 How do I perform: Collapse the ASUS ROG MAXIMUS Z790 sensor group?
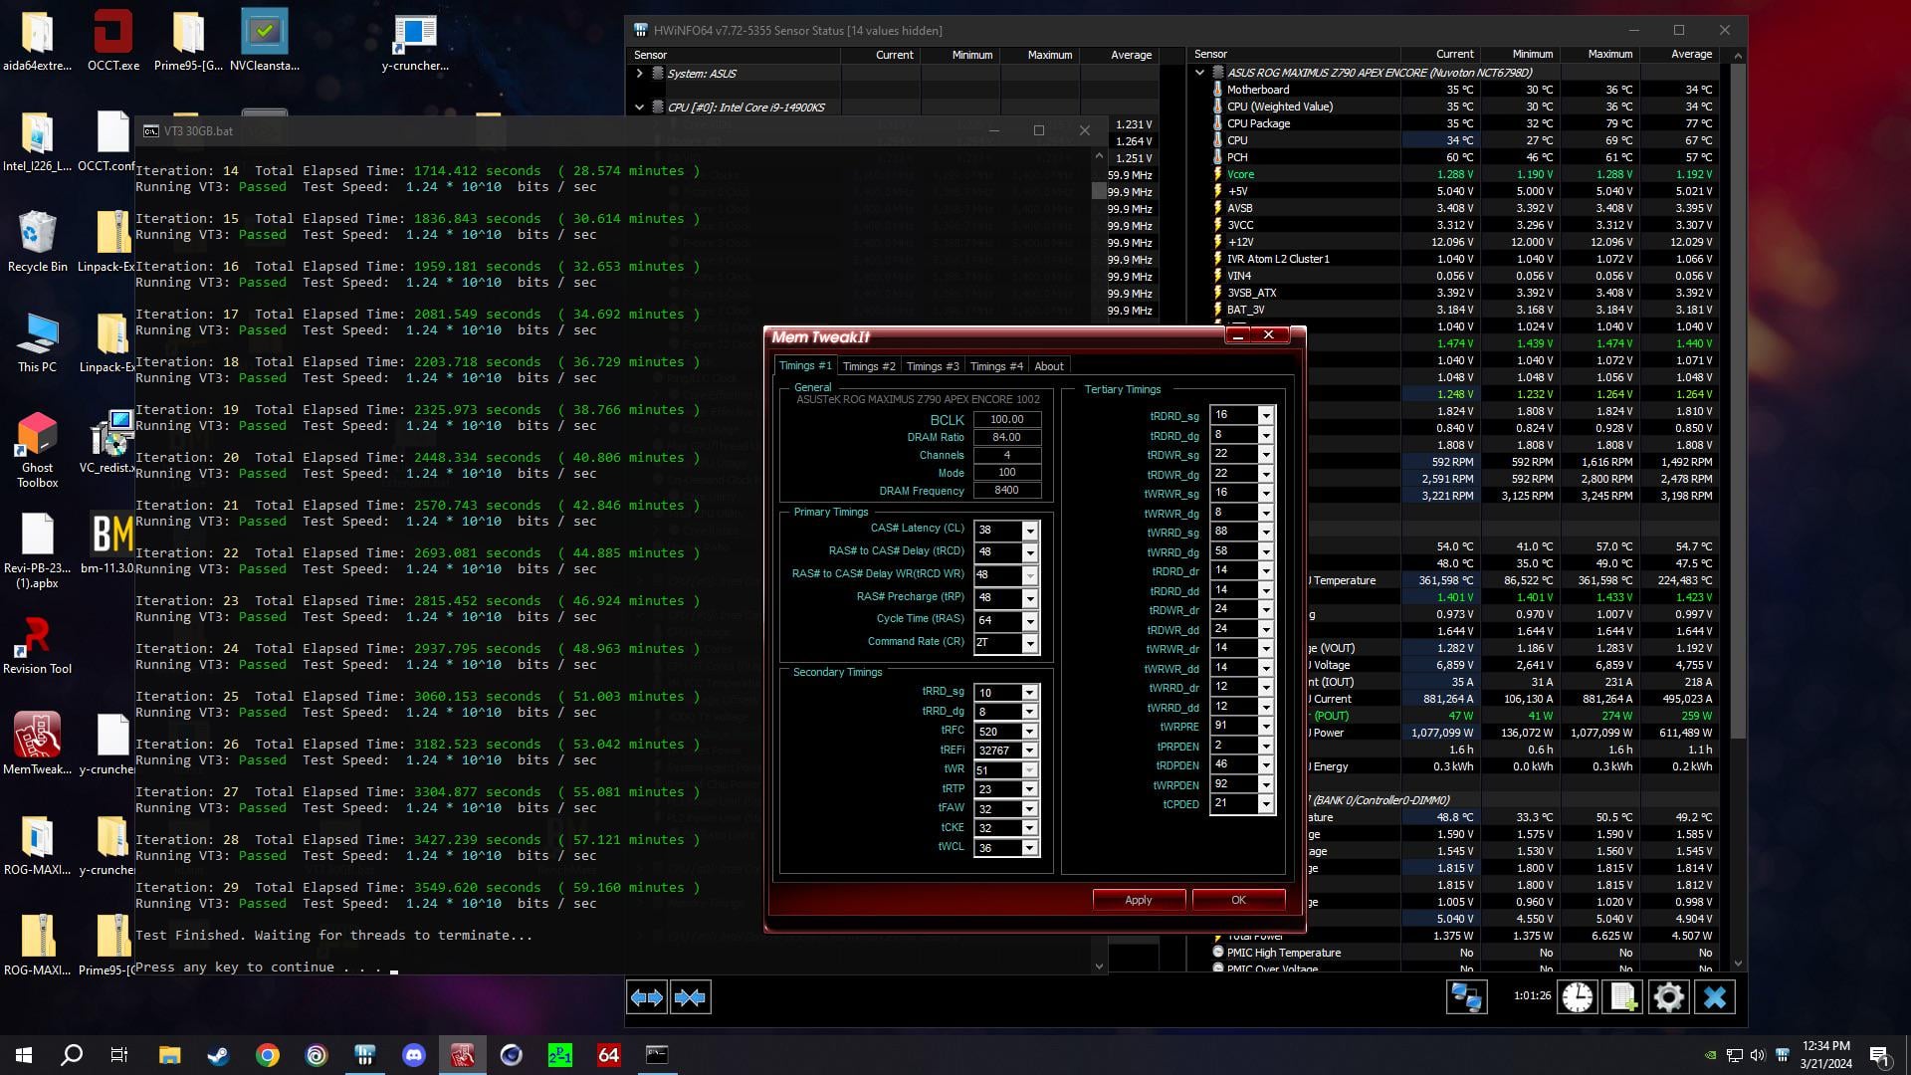tap(1199, 73)
